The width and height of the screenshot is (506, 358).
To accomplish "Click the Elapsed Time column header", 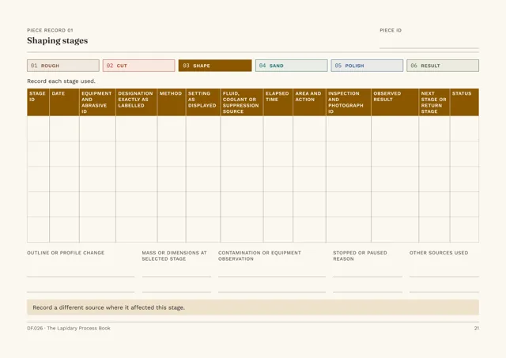I will pyautogui.click(x=278, y=102).
